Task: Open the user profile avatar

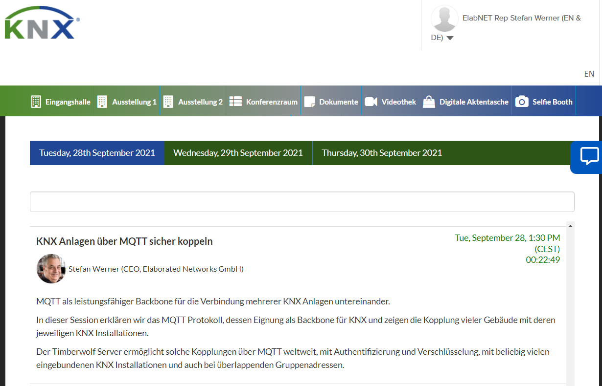Action: pos(444,19)
